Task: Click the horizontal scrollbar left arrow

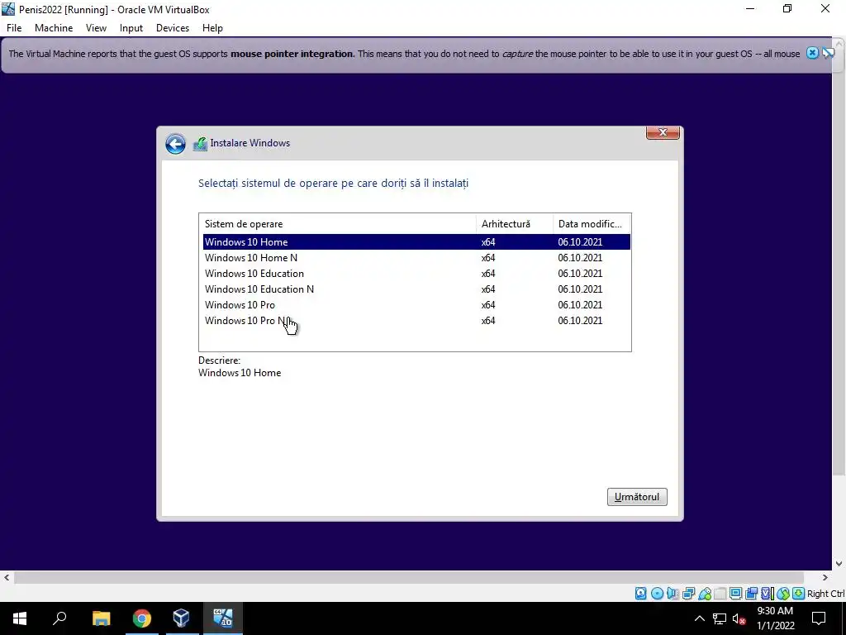Action: (x=7, y=578)
